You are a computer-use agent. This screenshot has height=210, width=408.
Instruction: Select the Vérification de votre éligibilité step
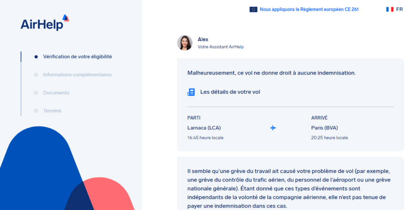(x=78, y=57)
